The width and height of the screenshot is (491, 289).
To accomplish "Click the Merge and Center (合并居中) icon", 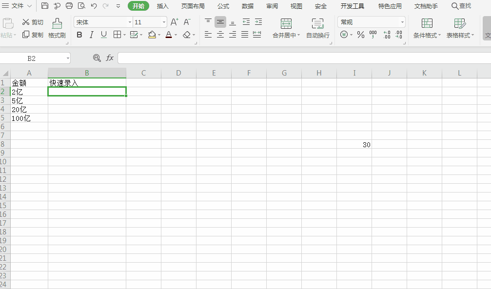I will [x=286, y=24].
